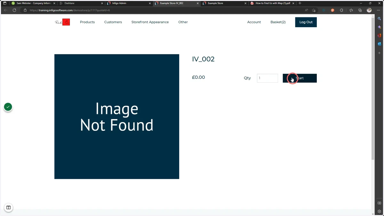384x216 pixels.
Task: Add this page to favorites with the star-plus icon
Action: click(x=314, y=10)
